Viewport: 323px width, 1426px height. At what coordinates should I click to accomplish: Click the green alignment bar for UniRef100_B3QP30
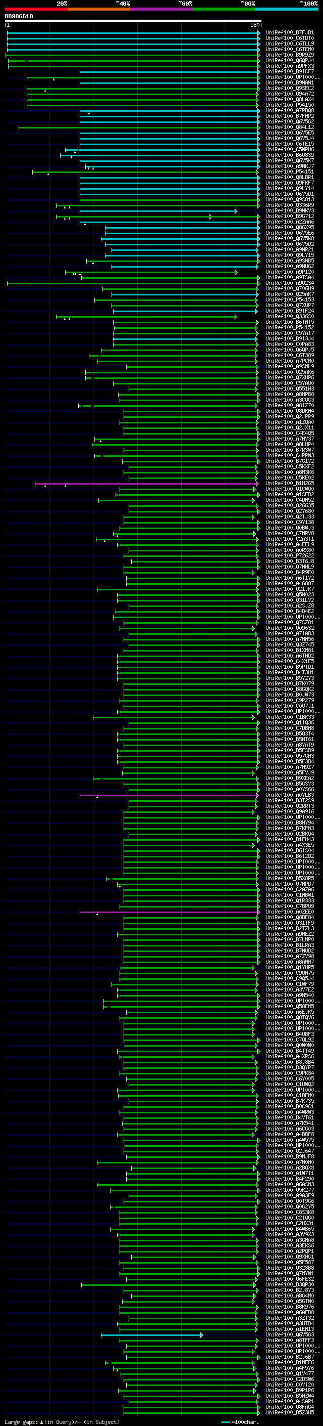(169, 1285)
